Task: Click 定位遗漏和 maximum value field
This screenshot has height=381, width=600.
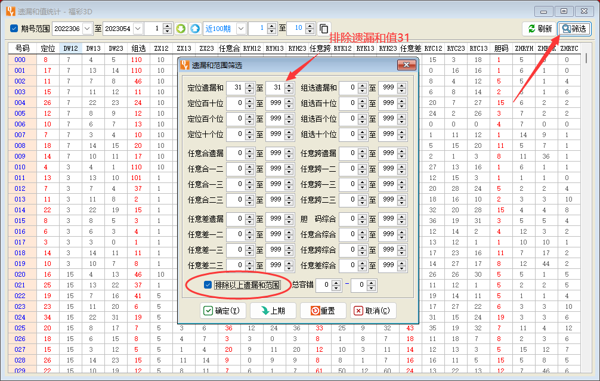Action: tap(275, 88)
